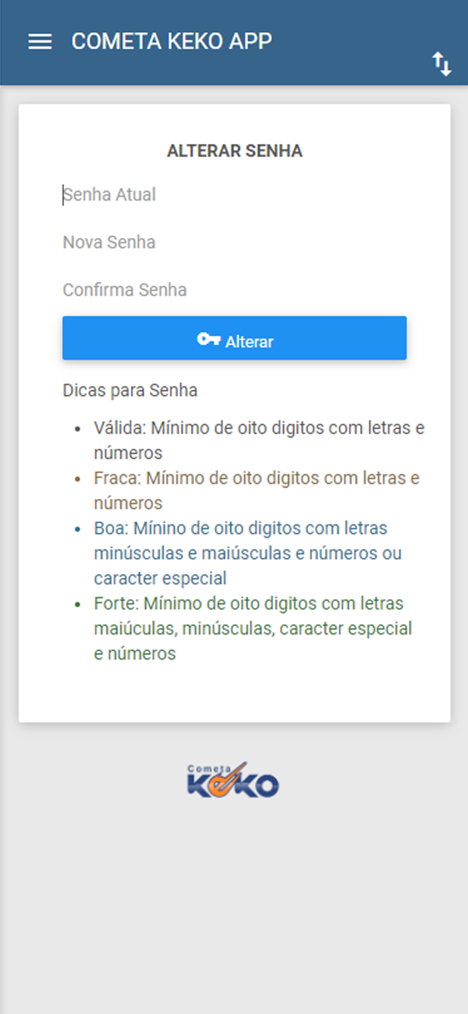Select the 'Válida' password tip bullet
Image resolution: width=468 pixels, height=1014 pixels.
(259, 440)
